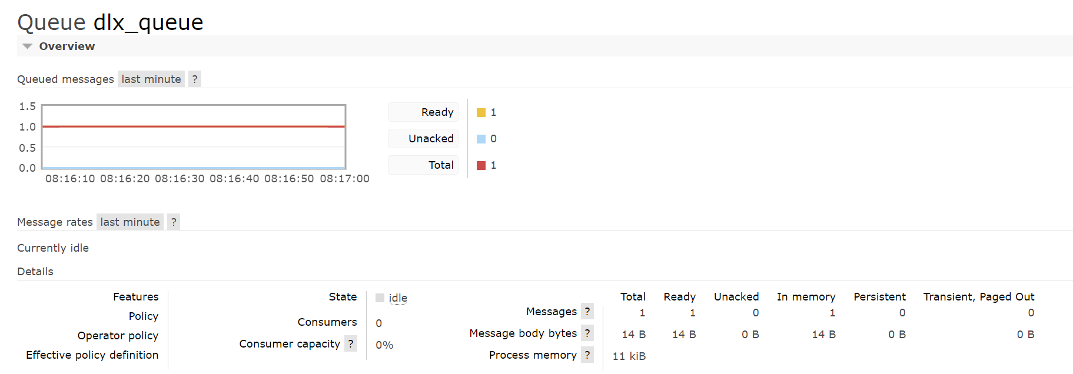Change Queued messages last minute range
The width and height of the screenshot is (1073, 374).
151,79
